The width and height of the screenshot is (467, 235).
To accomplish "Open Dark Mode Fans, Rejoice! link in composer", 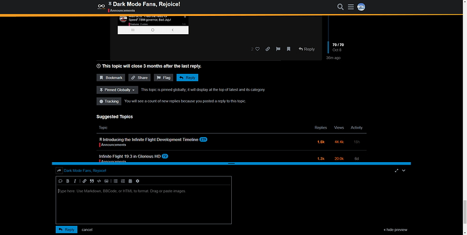I will tap(85, 171).
